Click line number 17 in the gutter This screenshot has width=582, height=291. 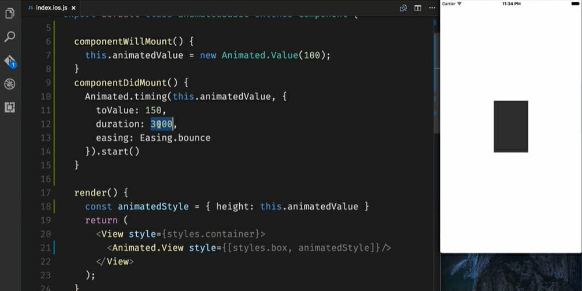(46, 193)
